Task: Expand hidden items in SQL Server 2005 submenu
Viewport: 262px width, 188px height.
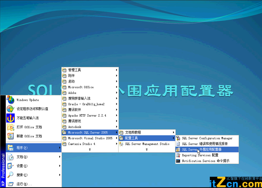Action: 147,149
